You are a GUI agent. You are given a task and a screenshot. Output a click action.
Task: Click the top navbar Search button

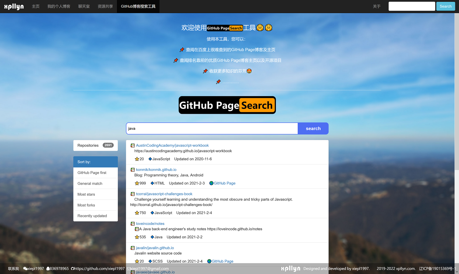(x=446, y=6)
